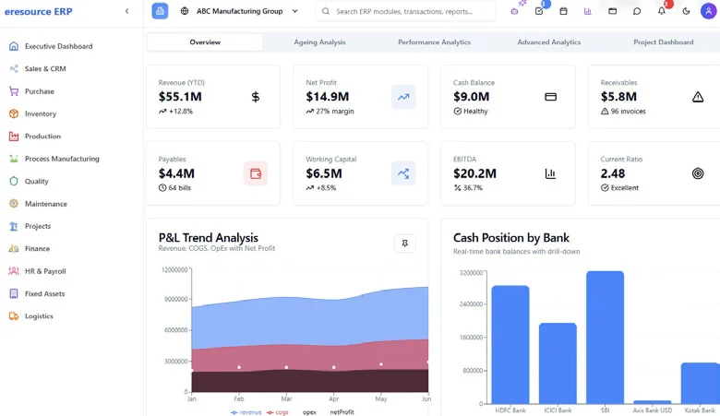
Task: Toggle dark mode with the moon icon
Action: [x=686, y=11]
